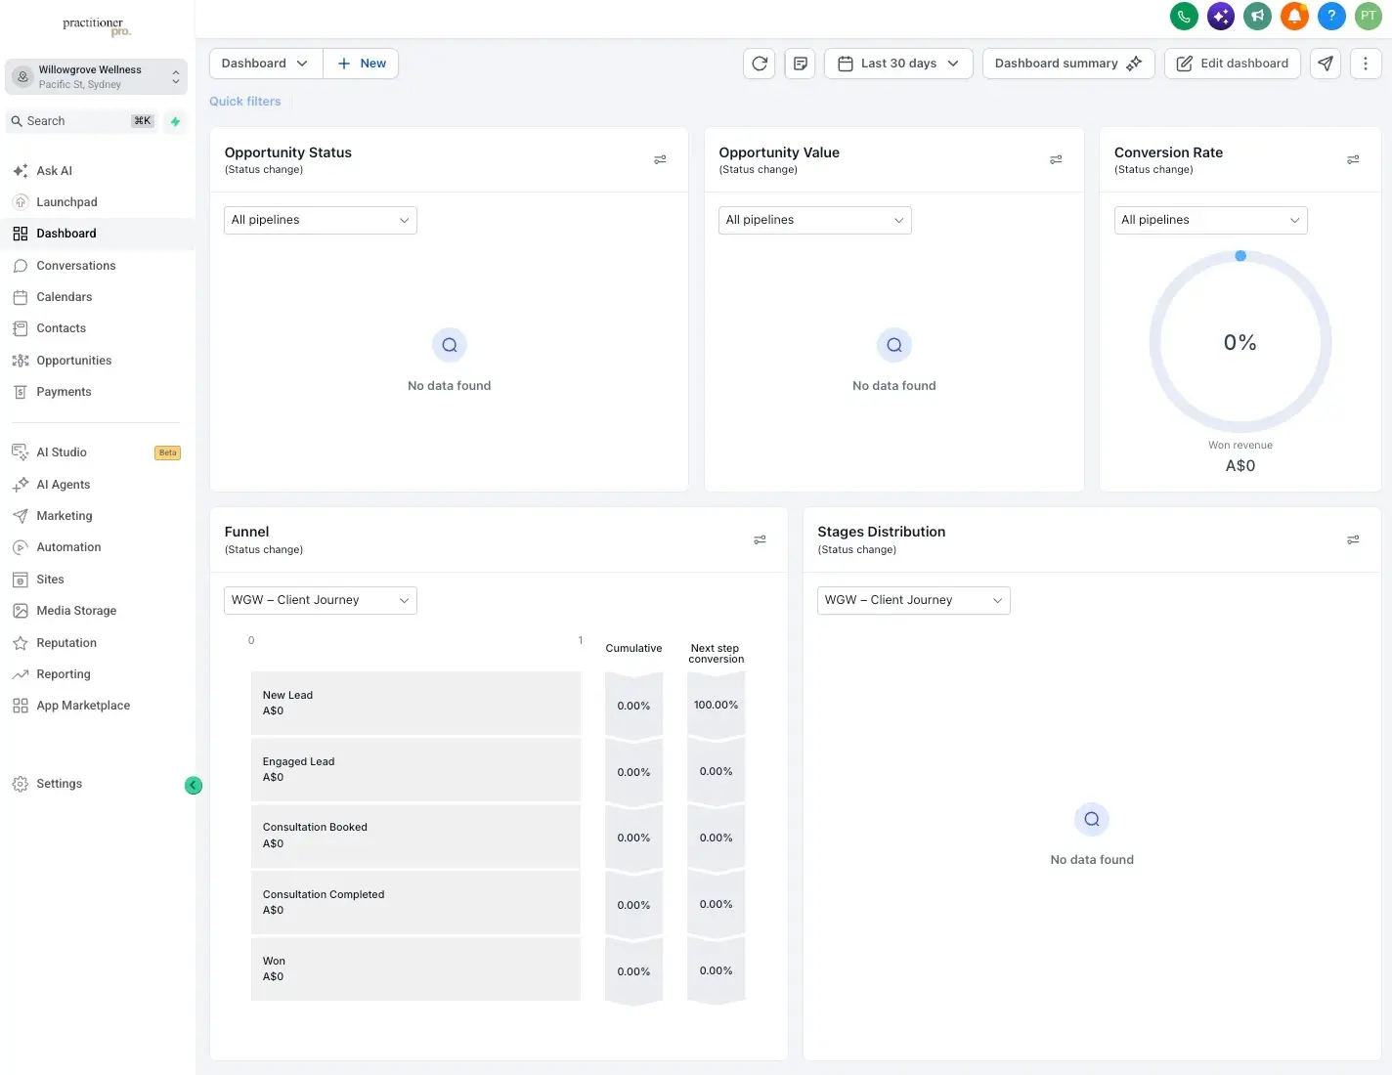Open Conversion Rate widget filter settings icon

tap(1353, 159)
